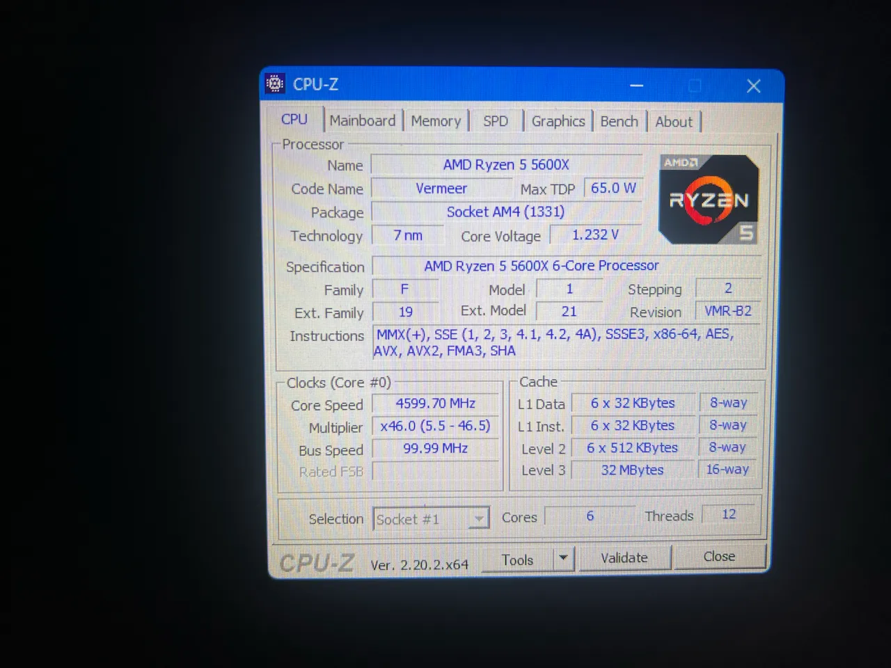Click the empty Rated FSB field
Viewport: 891px width, 668px height.
[436, 471]
